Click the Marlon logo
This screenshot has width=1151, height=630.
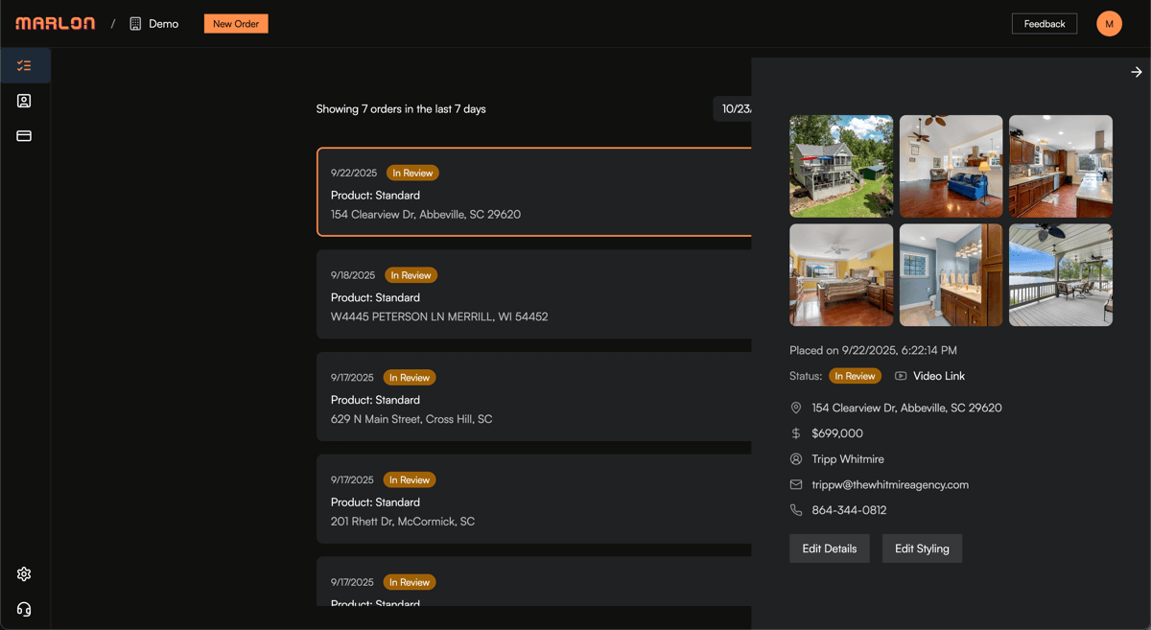(x=56, y=24)
